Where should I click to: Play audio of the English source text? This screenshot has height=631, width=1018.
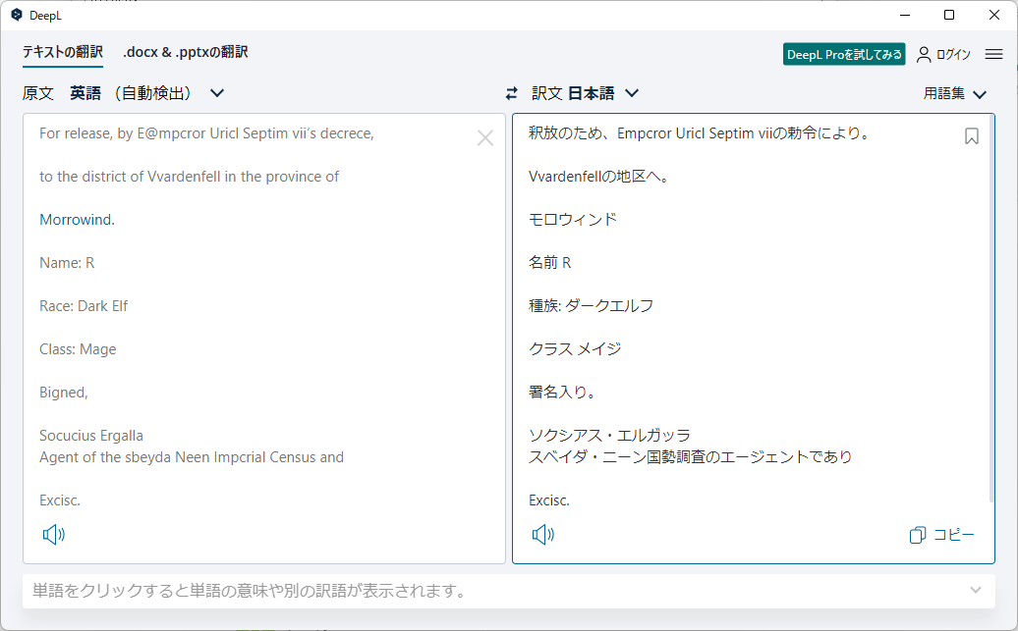tap(54, 534)
